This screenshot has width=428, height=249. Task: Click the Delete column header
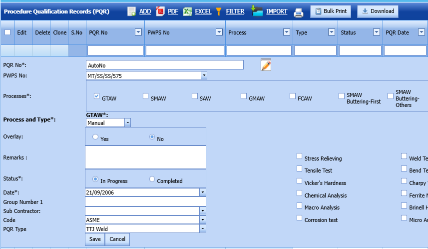(x=41, y=32)
